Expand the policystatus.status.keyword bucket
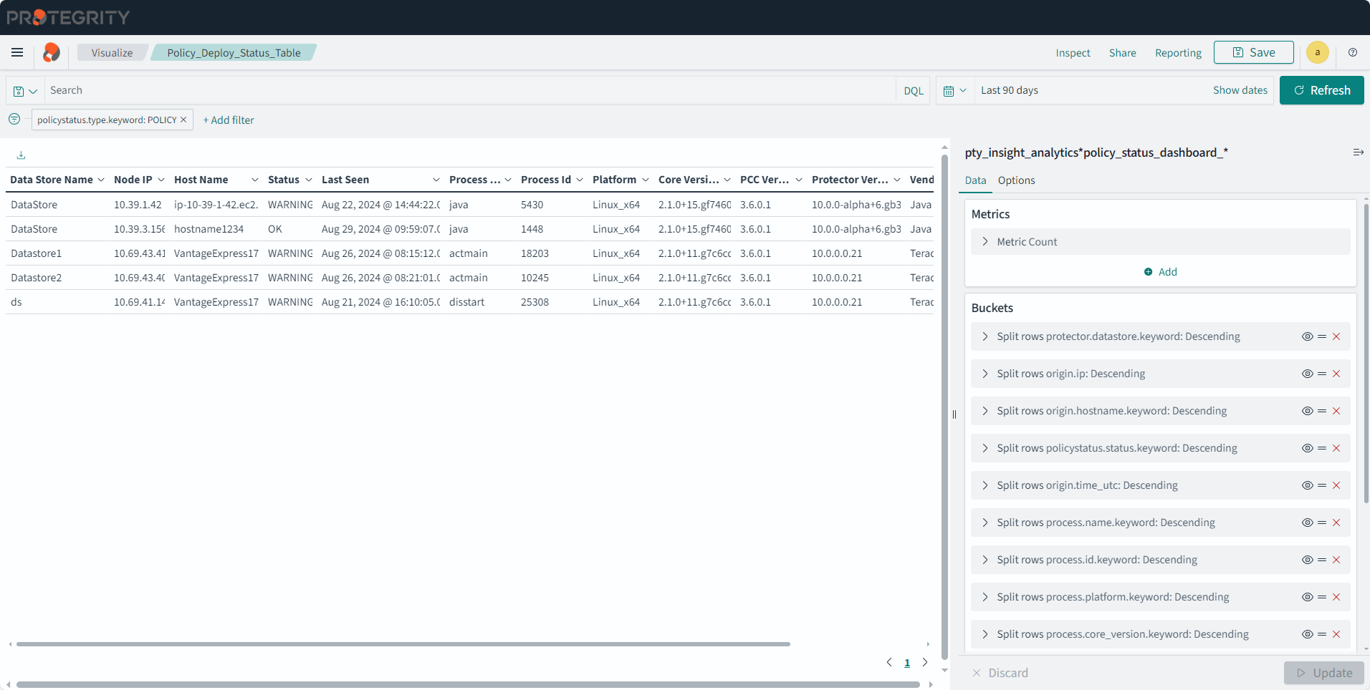The image size is (1370, 690). pos(985,448)
